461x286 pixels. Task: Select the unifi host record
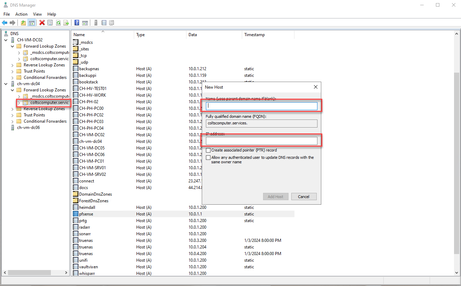[x=83, y=260]
